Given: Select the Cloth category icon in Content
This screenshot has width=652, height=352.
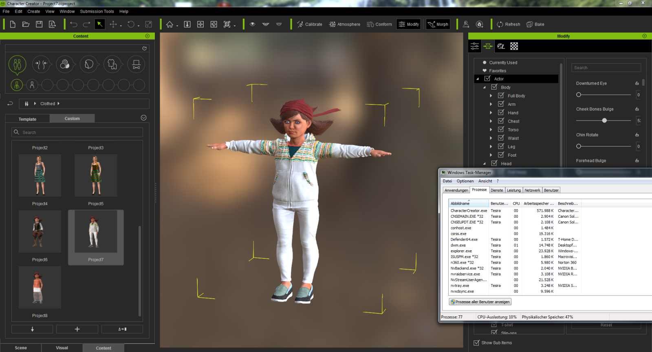Looking at the screenshot, I should point(112,64).
